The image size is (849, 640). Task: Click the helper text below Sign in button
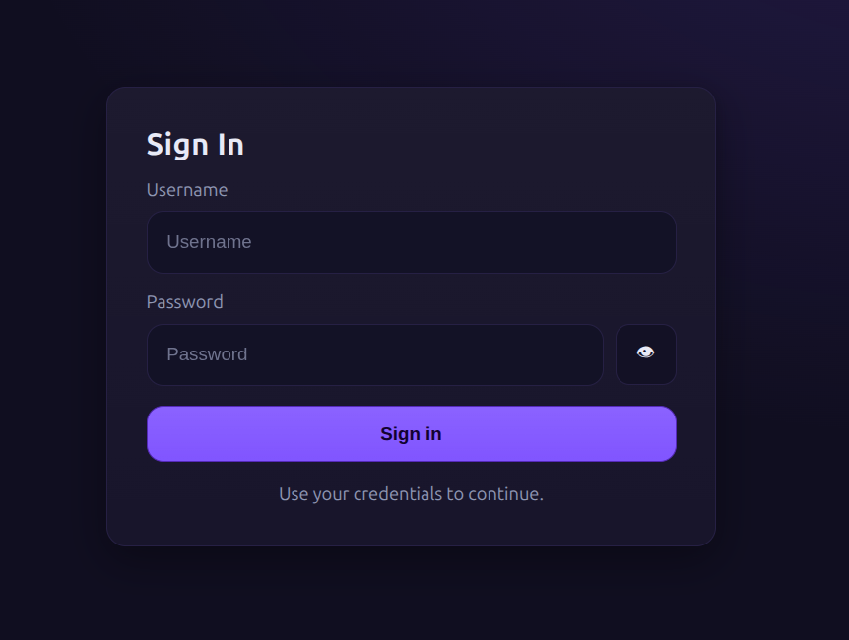(x=411, y=494)
